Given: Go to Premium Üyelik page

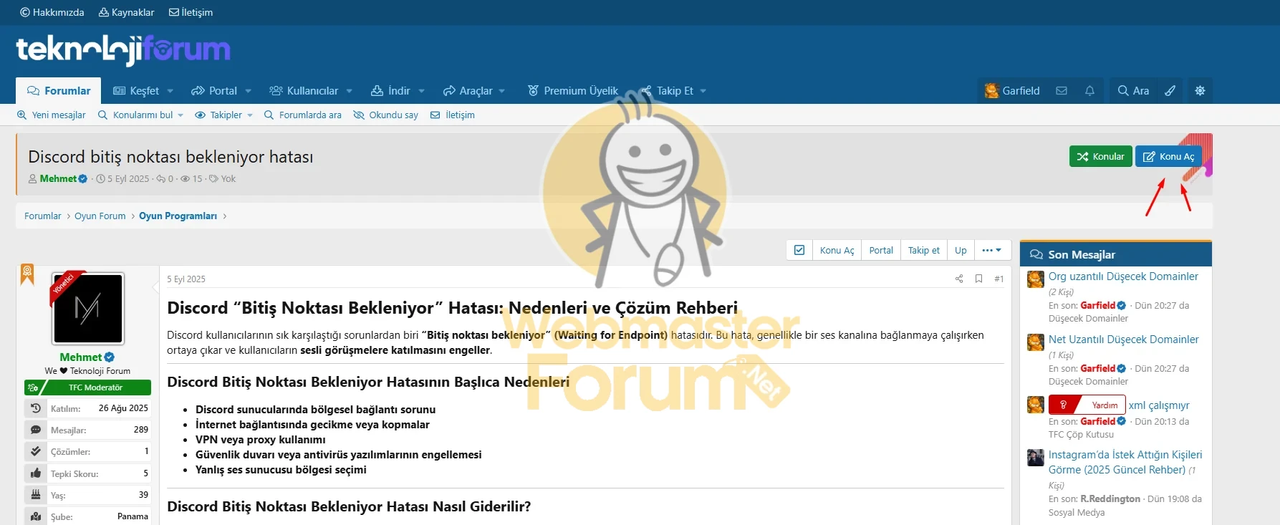Looking at the screenshot, I should point(572,91).
